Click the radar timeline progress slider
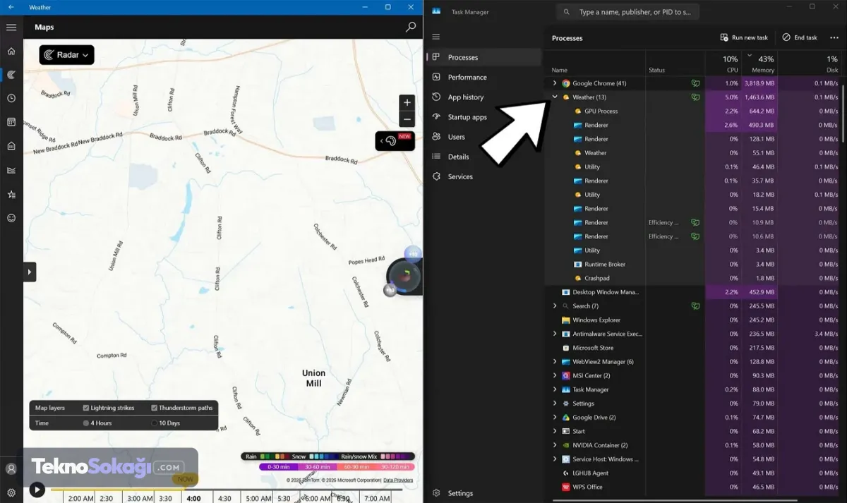 [226, 489]
